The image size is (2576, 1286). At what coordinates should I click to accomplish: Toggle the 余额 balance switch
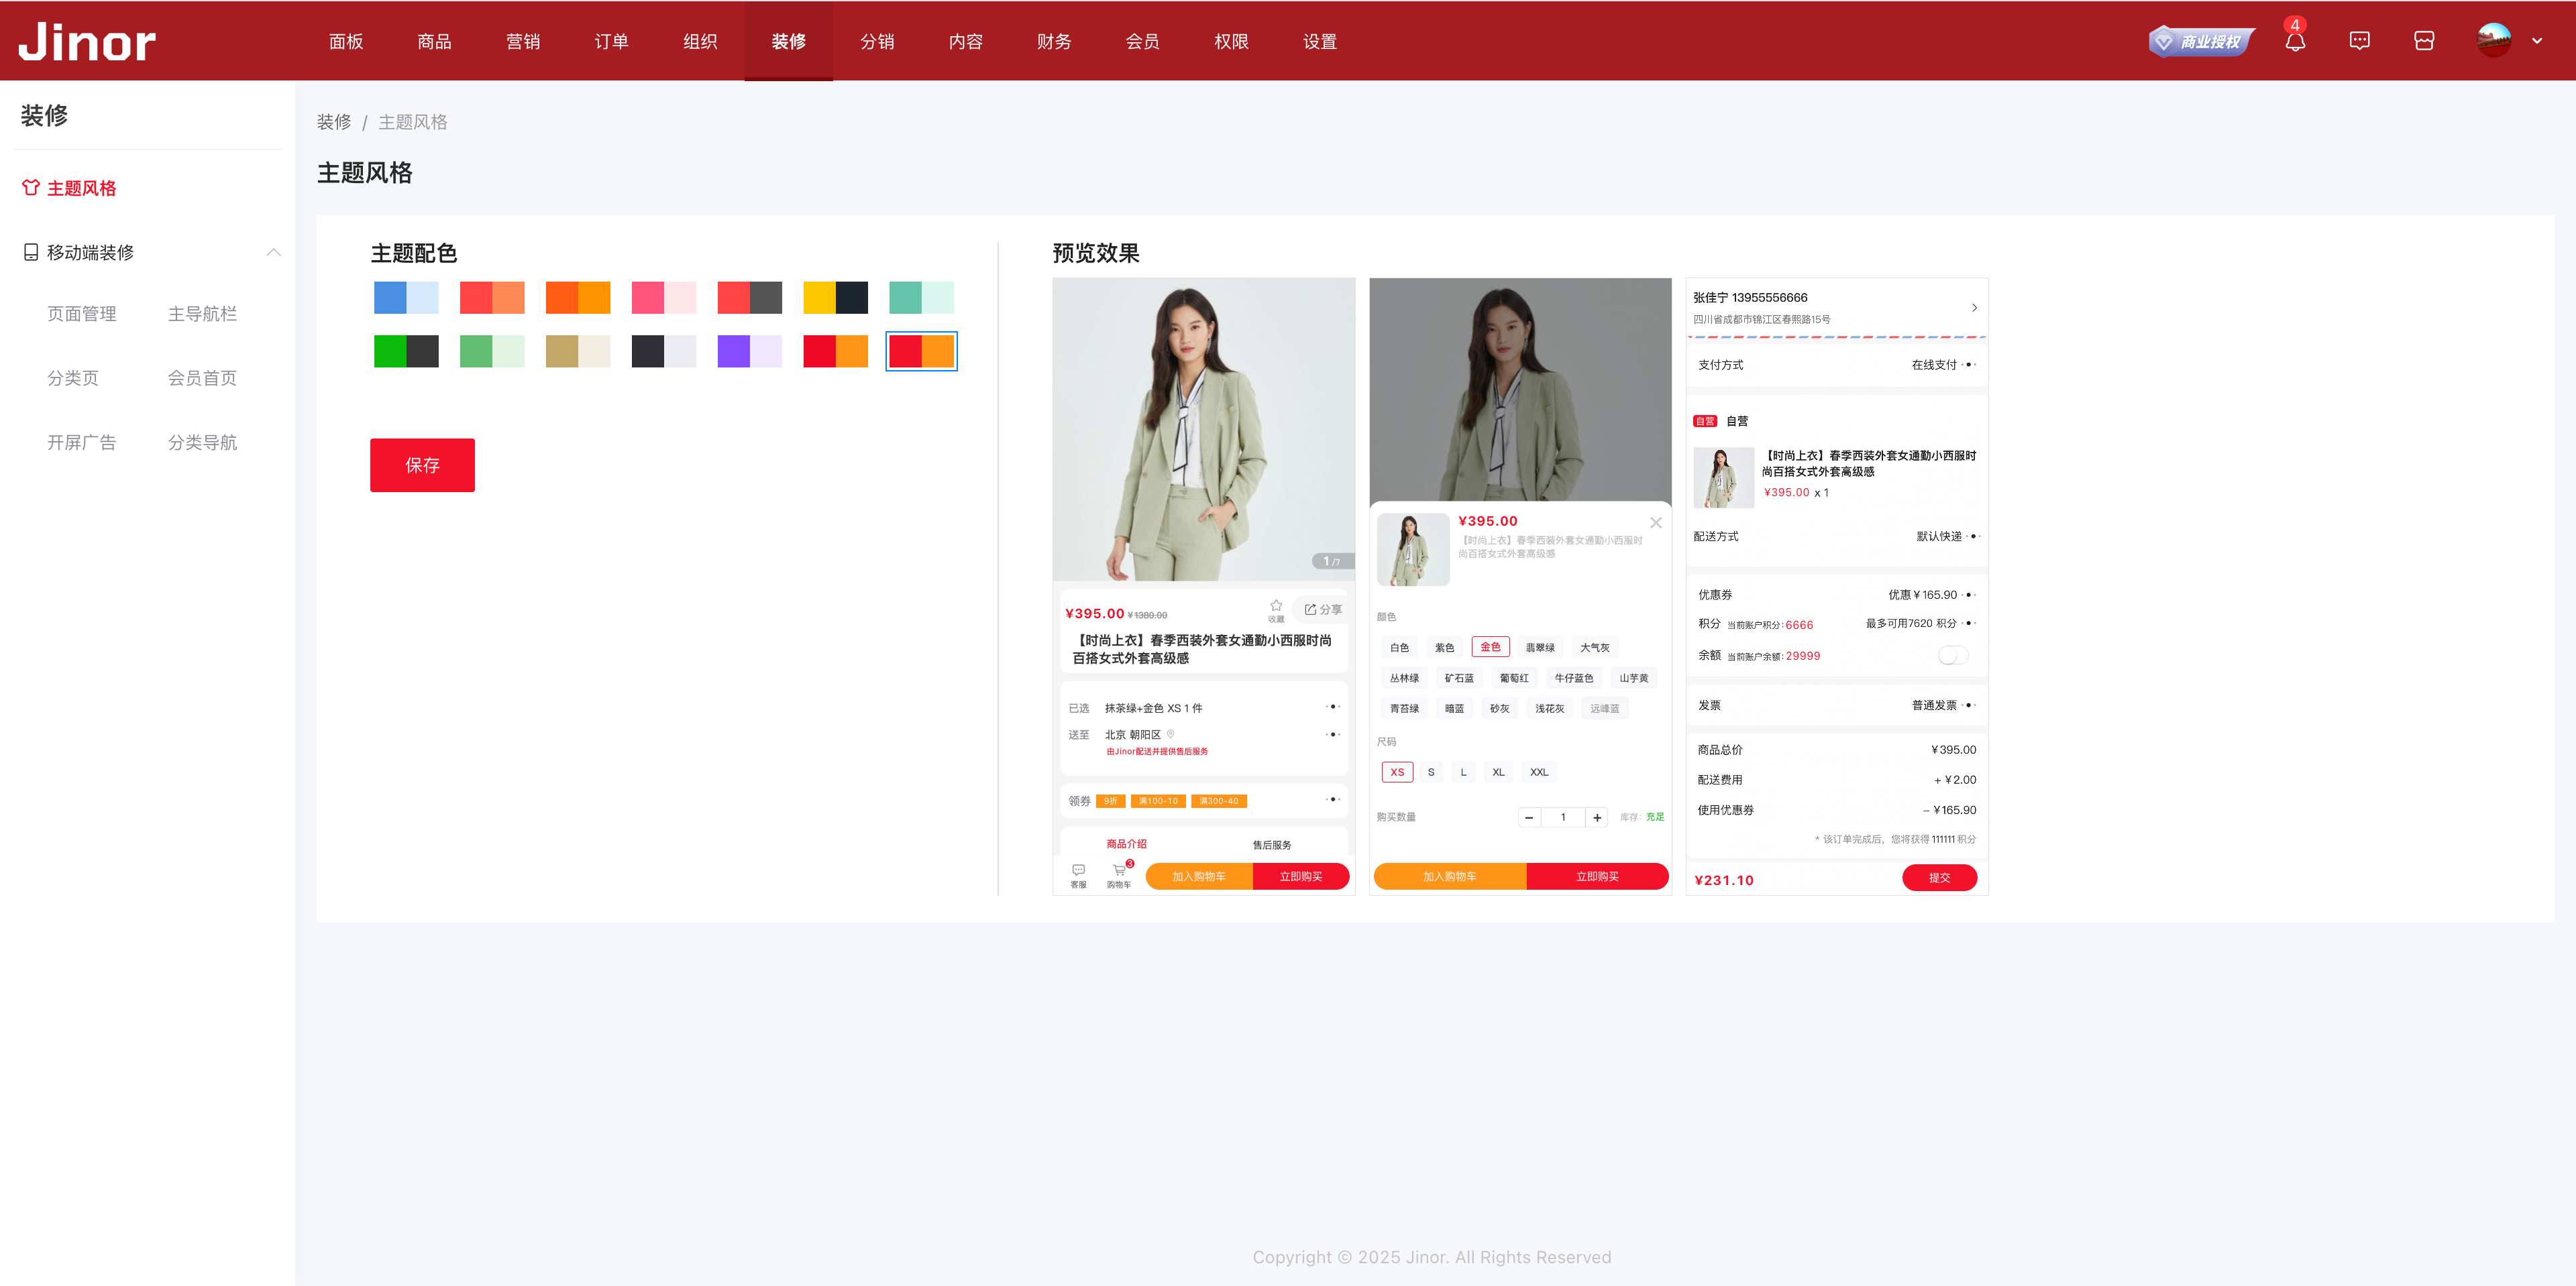(1952, 656)
